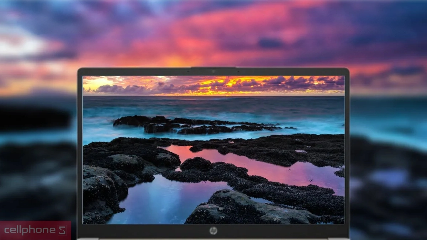Click the large foreground rock at bottom center
The image size is (427, 240).
coord(249,210)
